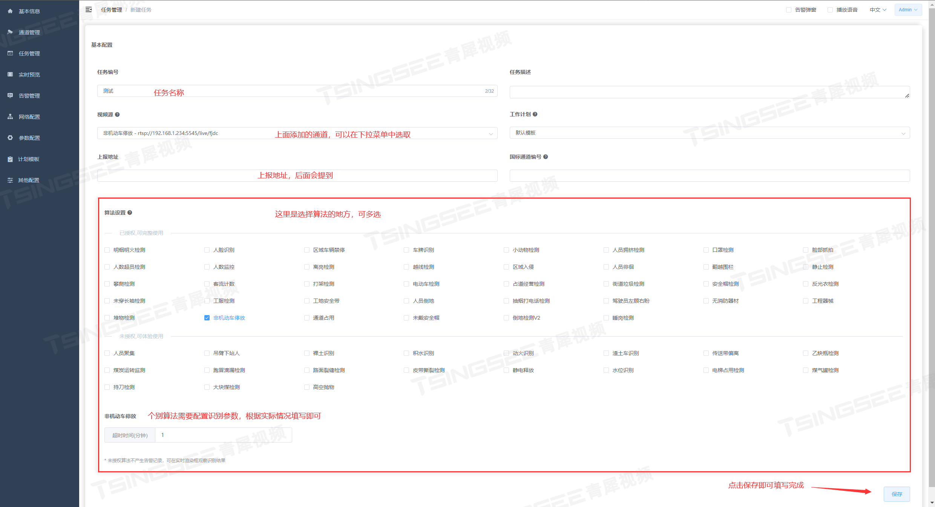Open the Admin user dropdown
The width and height of the screenshot is (935, 507).
(908, 10)
